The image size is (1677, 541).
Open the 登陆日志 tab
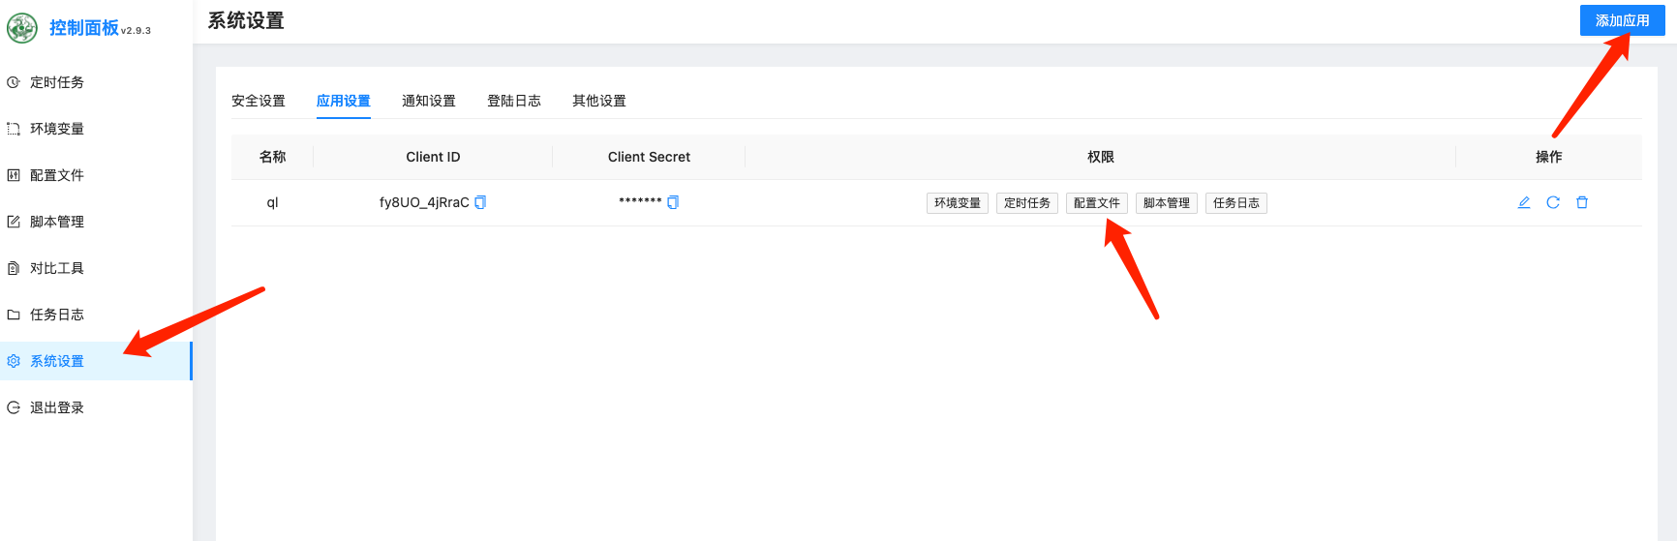coord(514,101)
